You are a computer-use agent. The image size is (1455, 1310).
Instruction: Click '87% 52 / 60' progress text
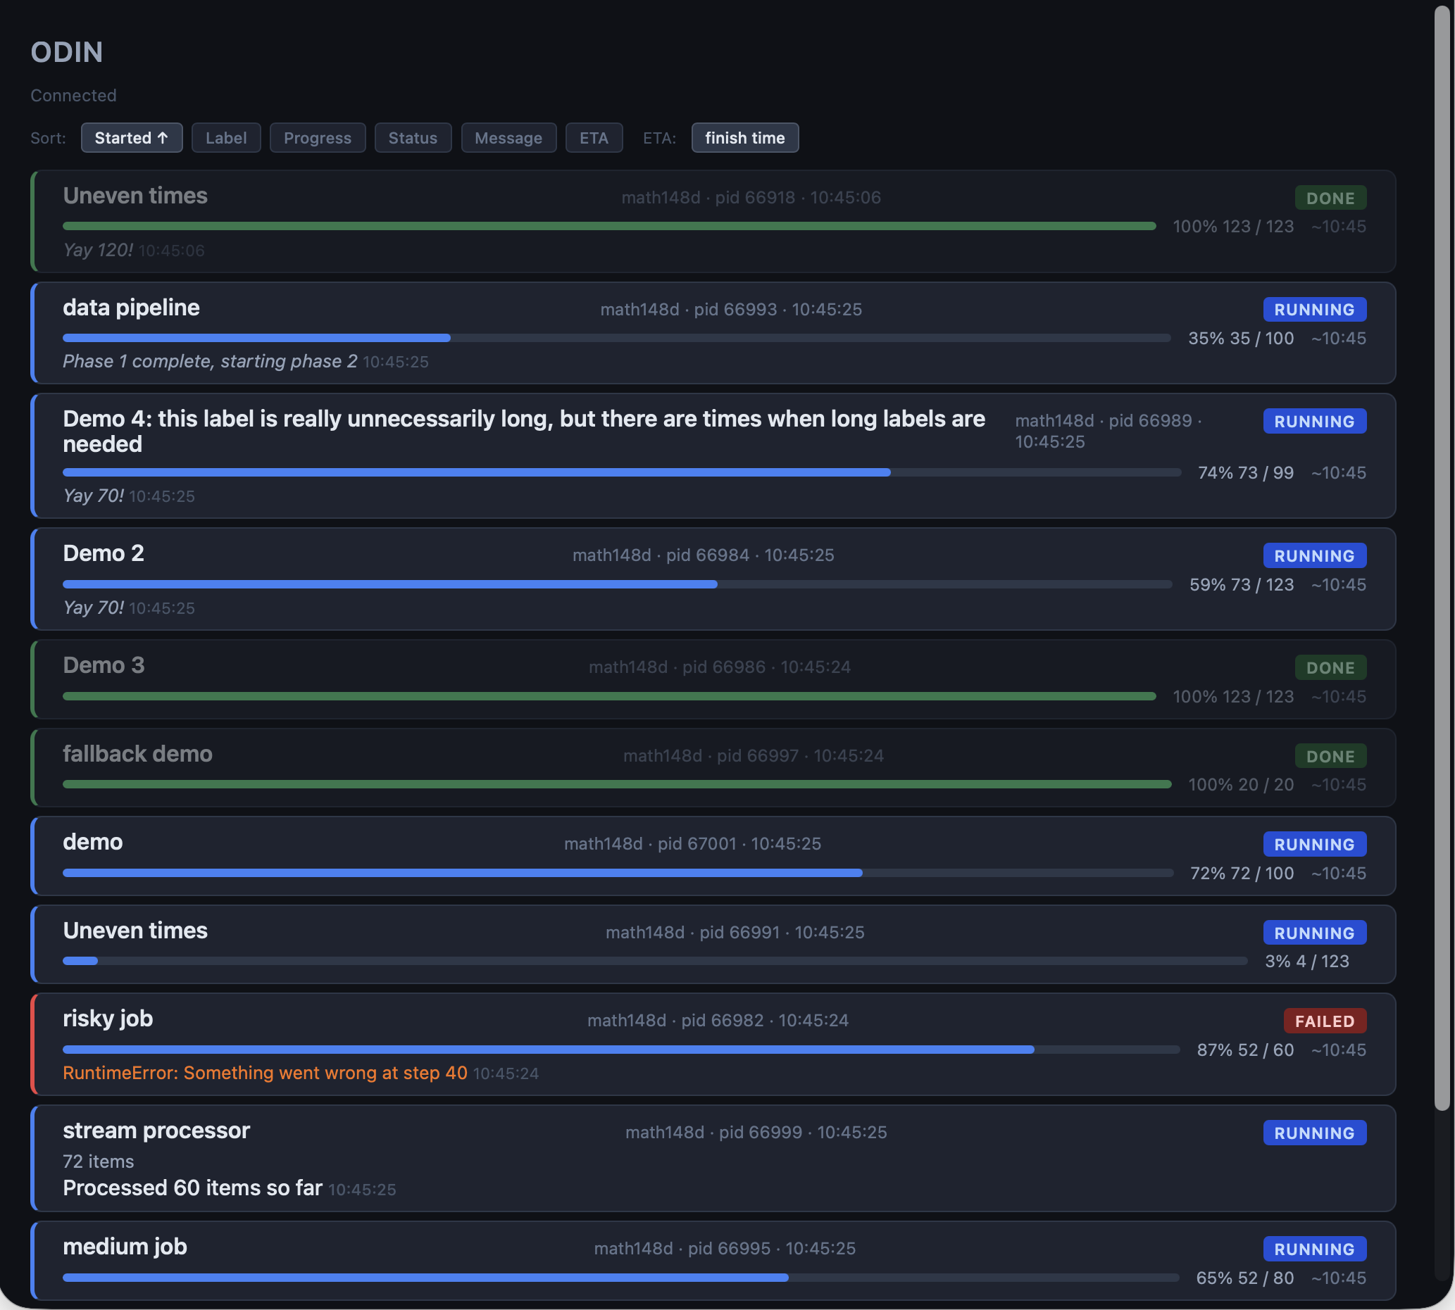click(1246, 1050)
